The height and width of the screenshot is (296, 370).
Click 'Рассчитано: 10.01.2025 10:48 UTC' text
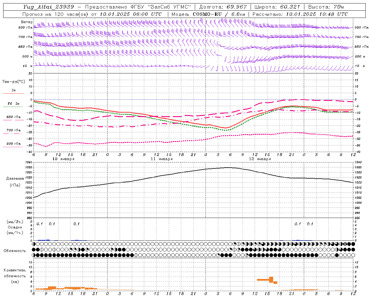[x=300, y=14]
